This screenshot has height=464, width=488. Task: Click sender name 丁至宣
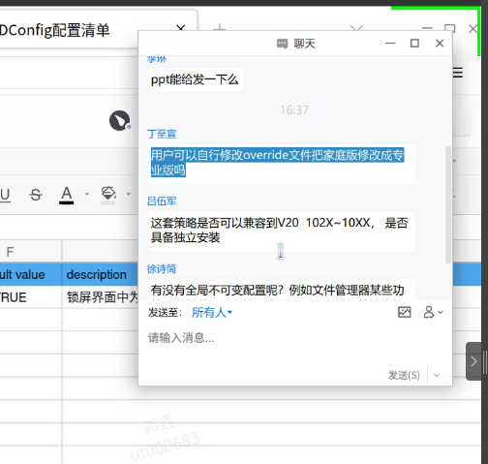(x=162, y=134)
